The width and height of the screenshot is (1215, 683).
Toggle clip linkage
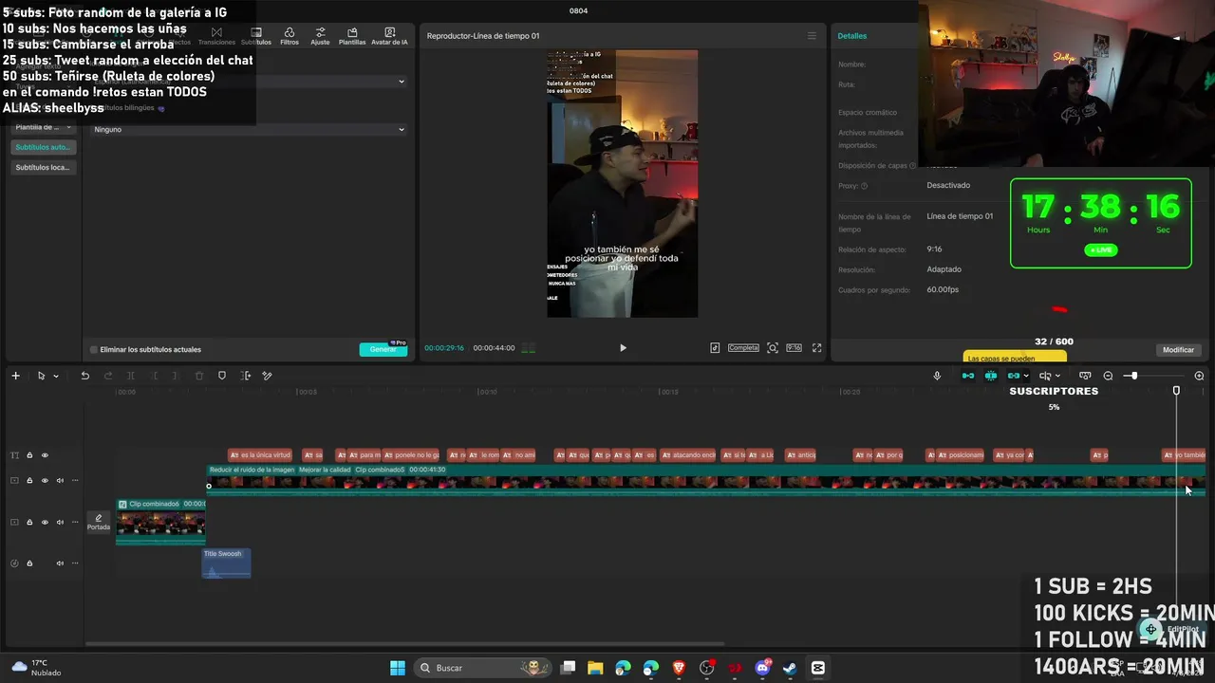[x=1014, y=376]
